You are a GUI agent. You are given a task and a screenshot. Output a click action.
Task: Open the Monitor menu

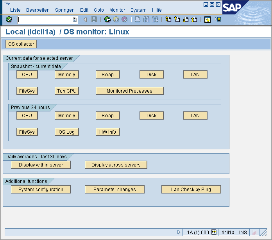pyautogui.click(x=117, y=10)
